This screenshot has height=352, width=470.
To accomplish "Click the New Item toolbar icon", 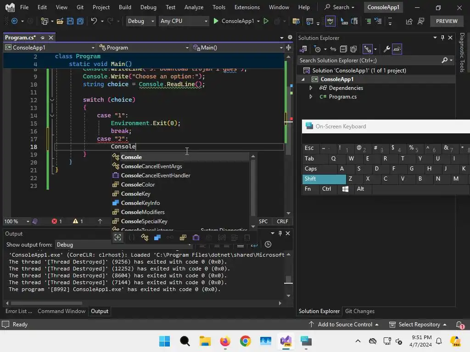I will pyautogui.click(x=45, y=21).
